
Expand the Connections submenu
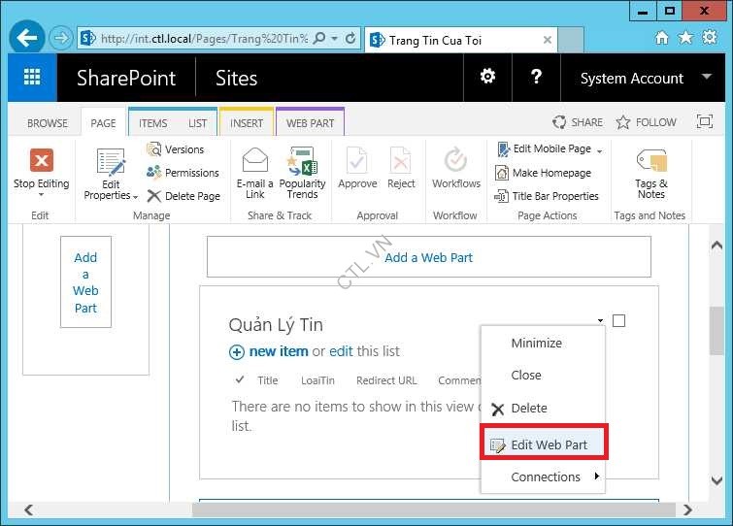[546, 477]
